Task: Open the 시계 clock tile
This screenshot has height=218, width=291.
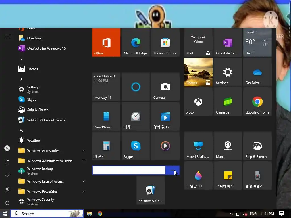Action: [x=136, y=116]
